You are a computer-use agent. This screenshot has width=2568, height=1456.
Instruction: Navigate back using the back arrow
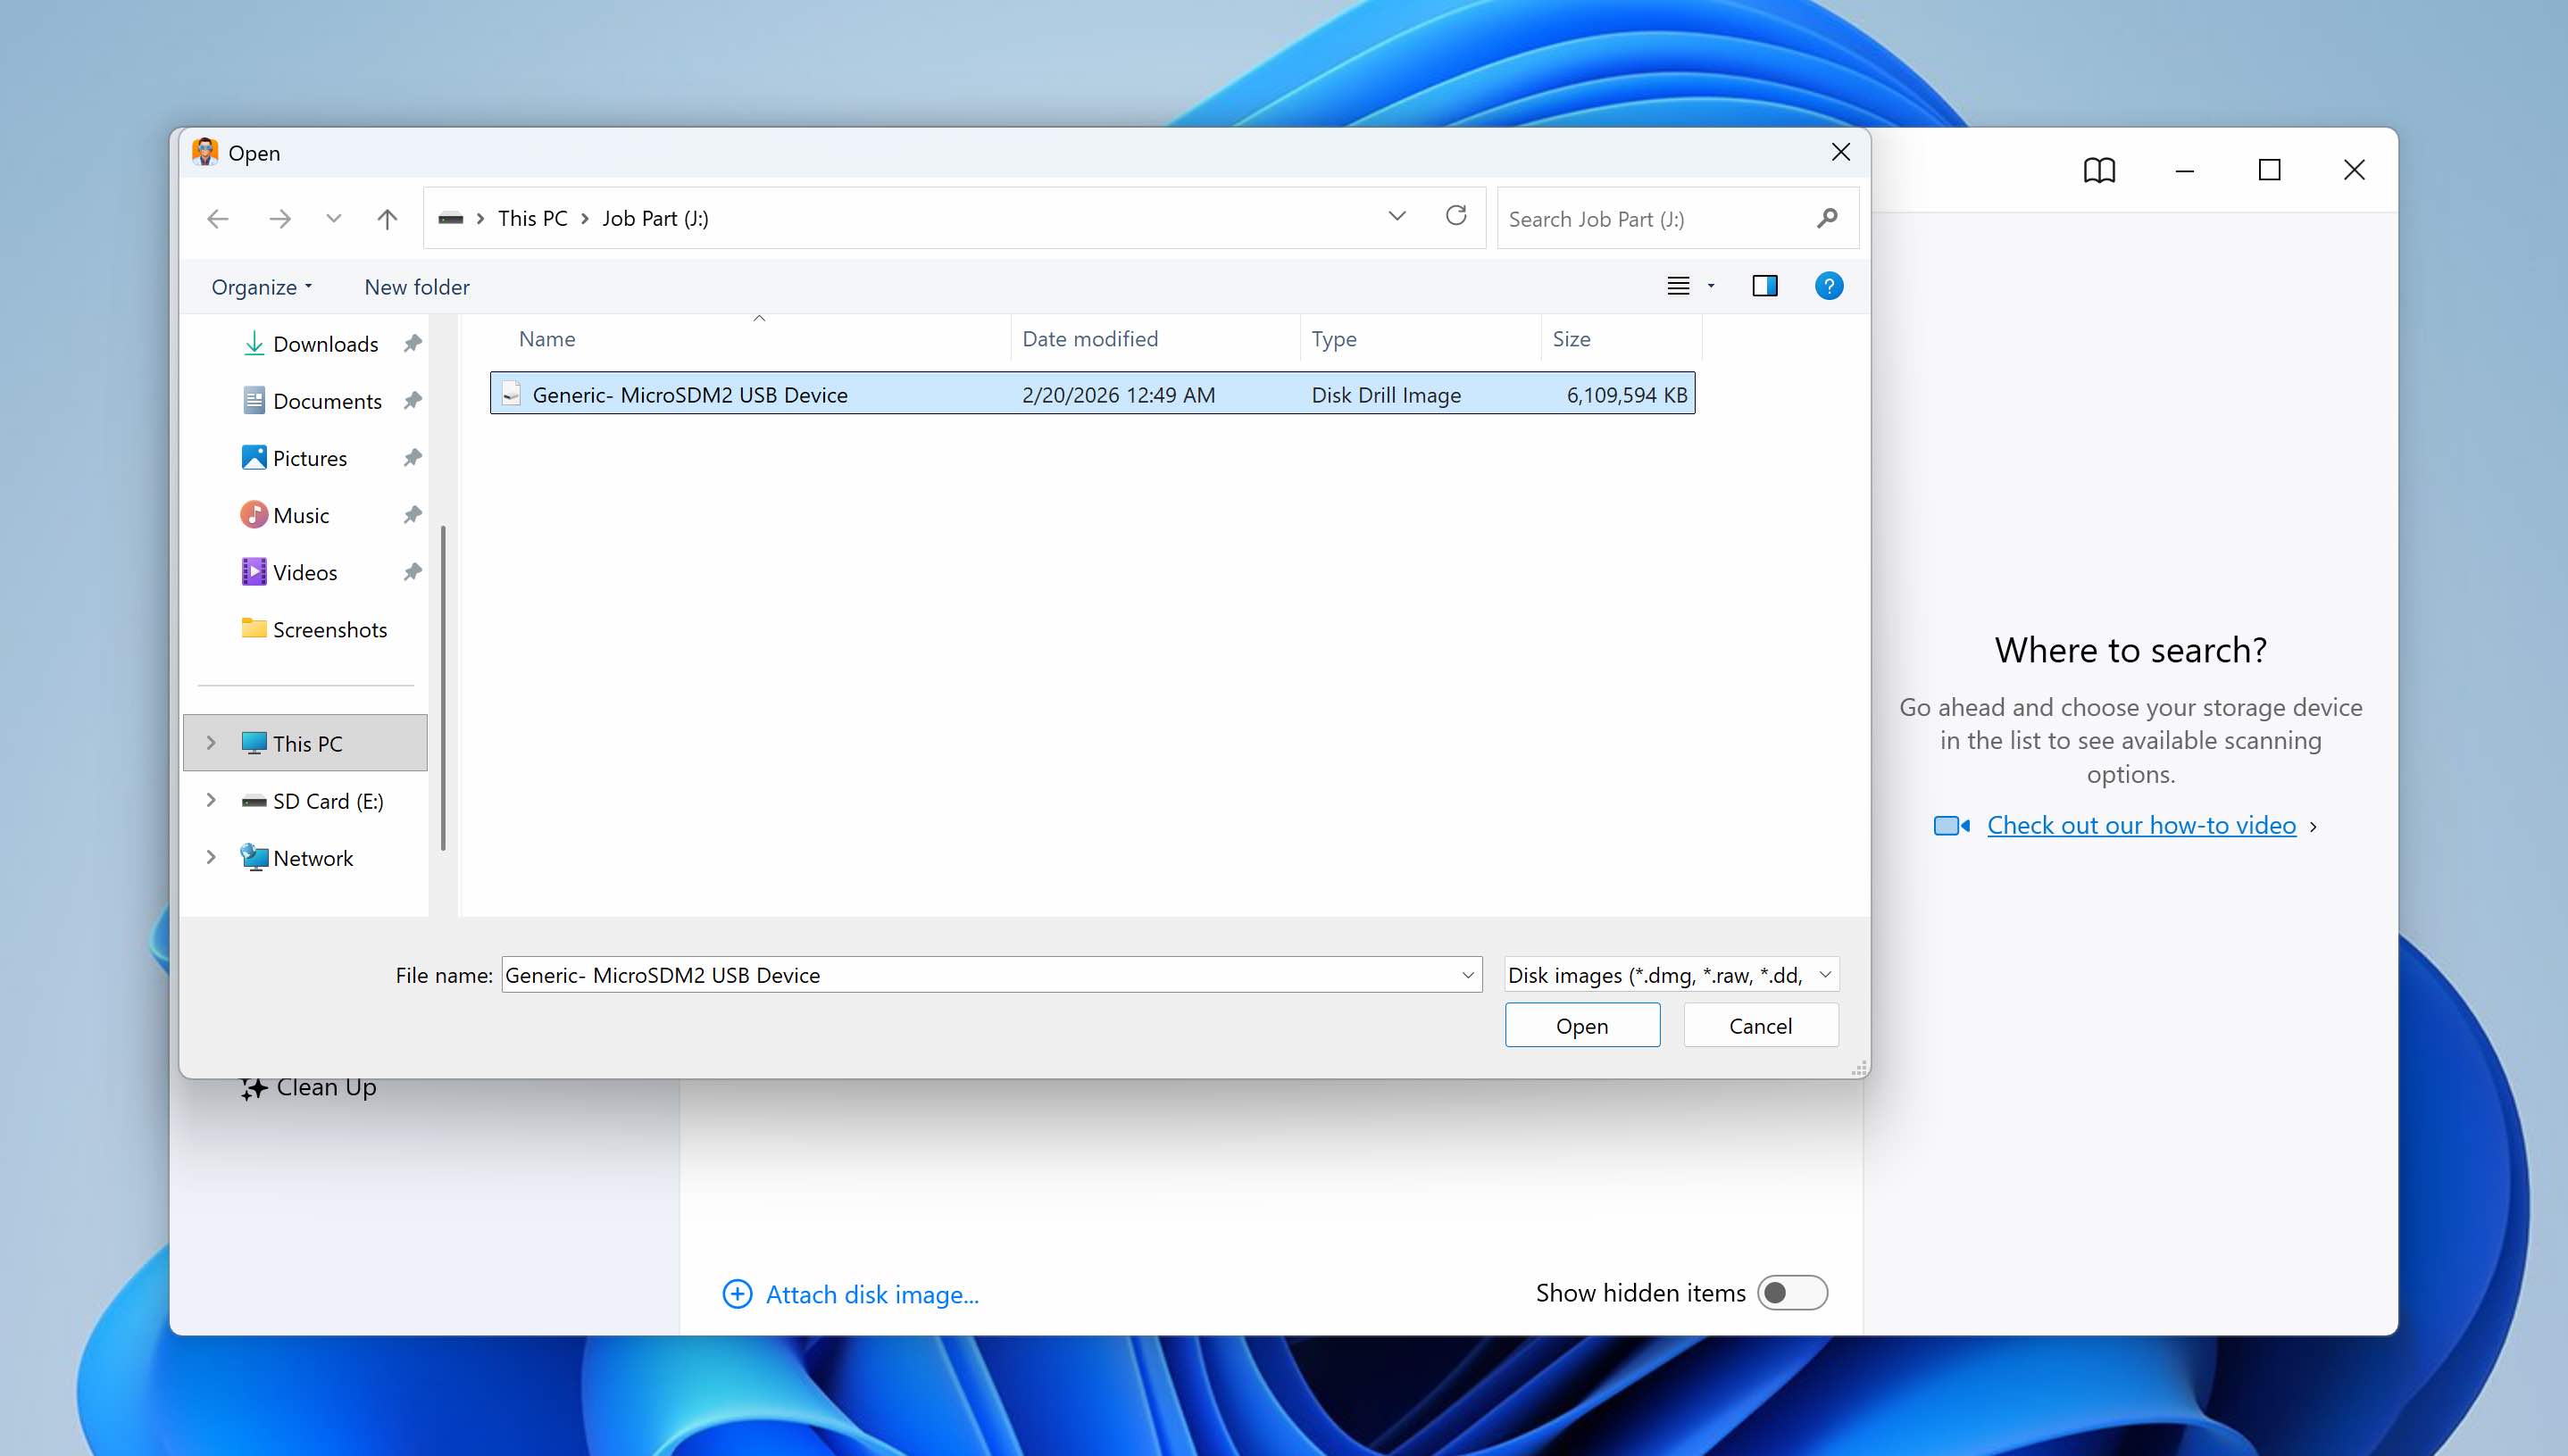tap(217, 218)
